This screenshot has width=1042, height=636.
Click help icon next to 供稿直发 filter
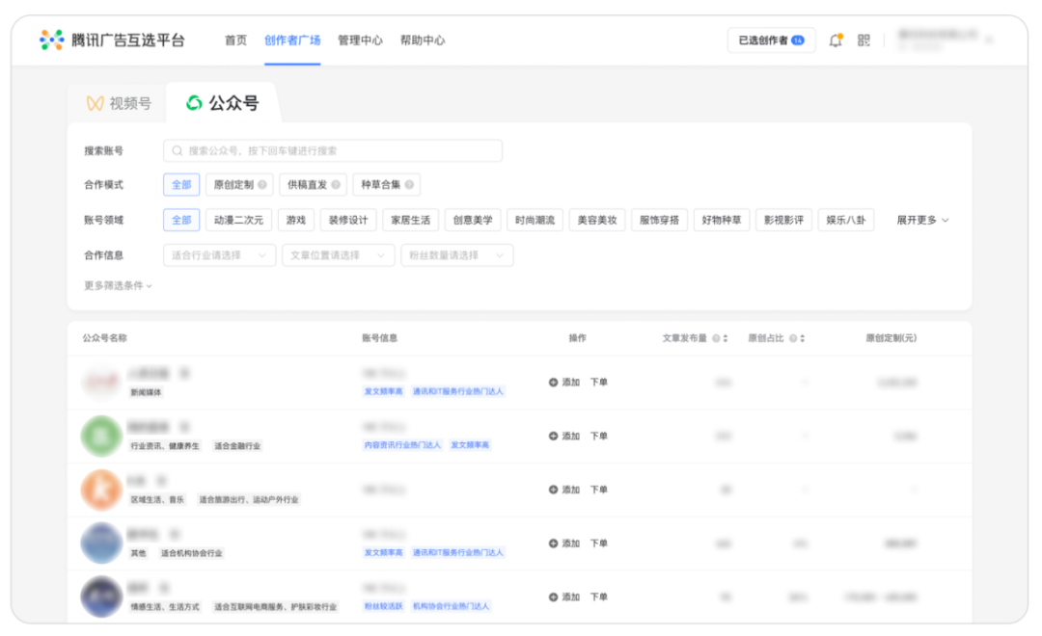336,185
